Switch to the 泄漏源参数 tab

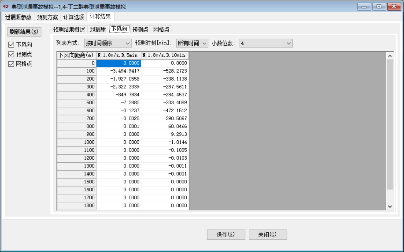click(18, 17)
